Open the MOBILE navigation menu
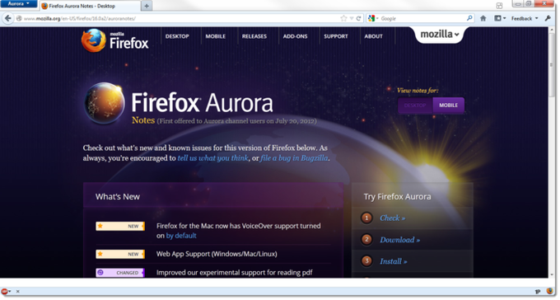This screenshot has width=560, height=300. 216,36
